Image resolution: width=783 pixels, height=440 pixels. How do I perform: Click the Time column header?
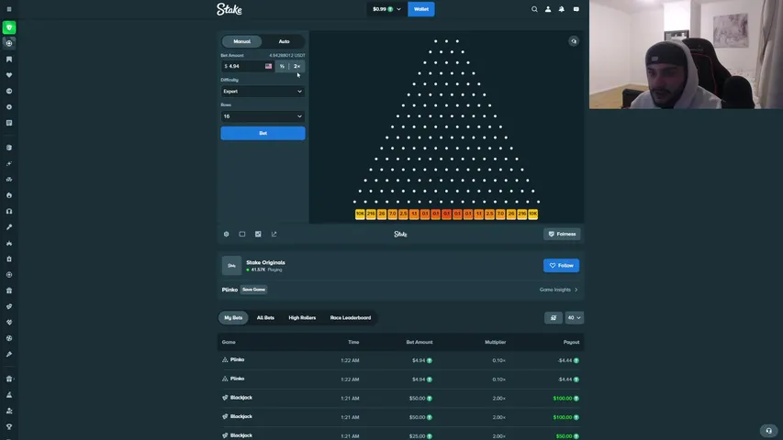[353, 342]
